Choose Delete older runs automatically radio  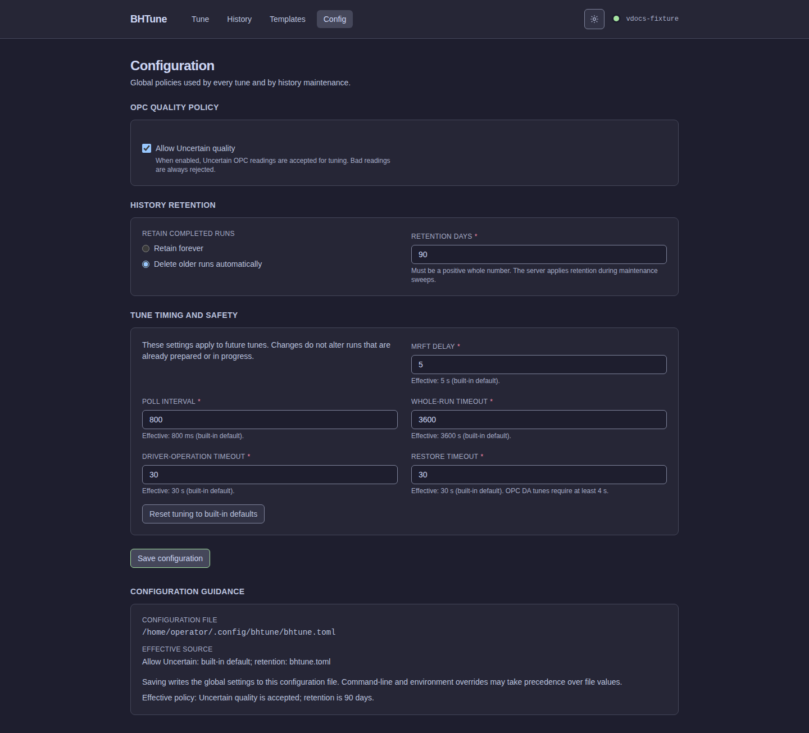[146, 264]
